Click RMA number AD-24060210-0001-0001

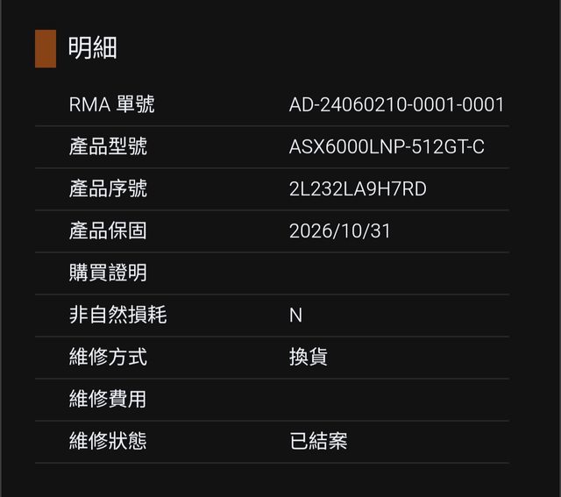[396, 105]
